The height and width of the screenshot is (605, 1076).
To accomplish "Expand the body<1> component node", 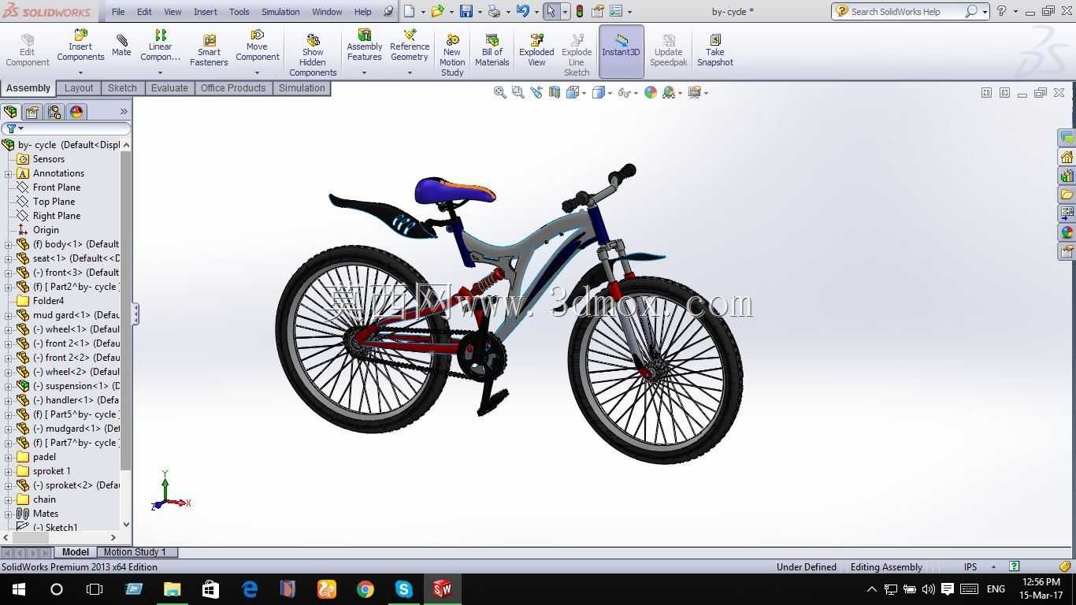I will pyautogui.click(x=9, y=244).
